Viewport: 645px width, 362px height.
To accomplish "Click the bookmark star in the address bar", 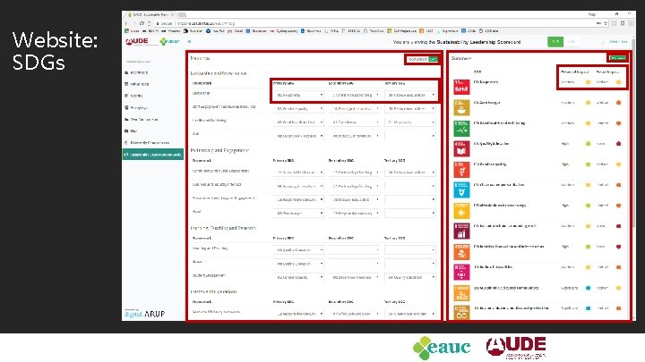I will pos(606,23).
